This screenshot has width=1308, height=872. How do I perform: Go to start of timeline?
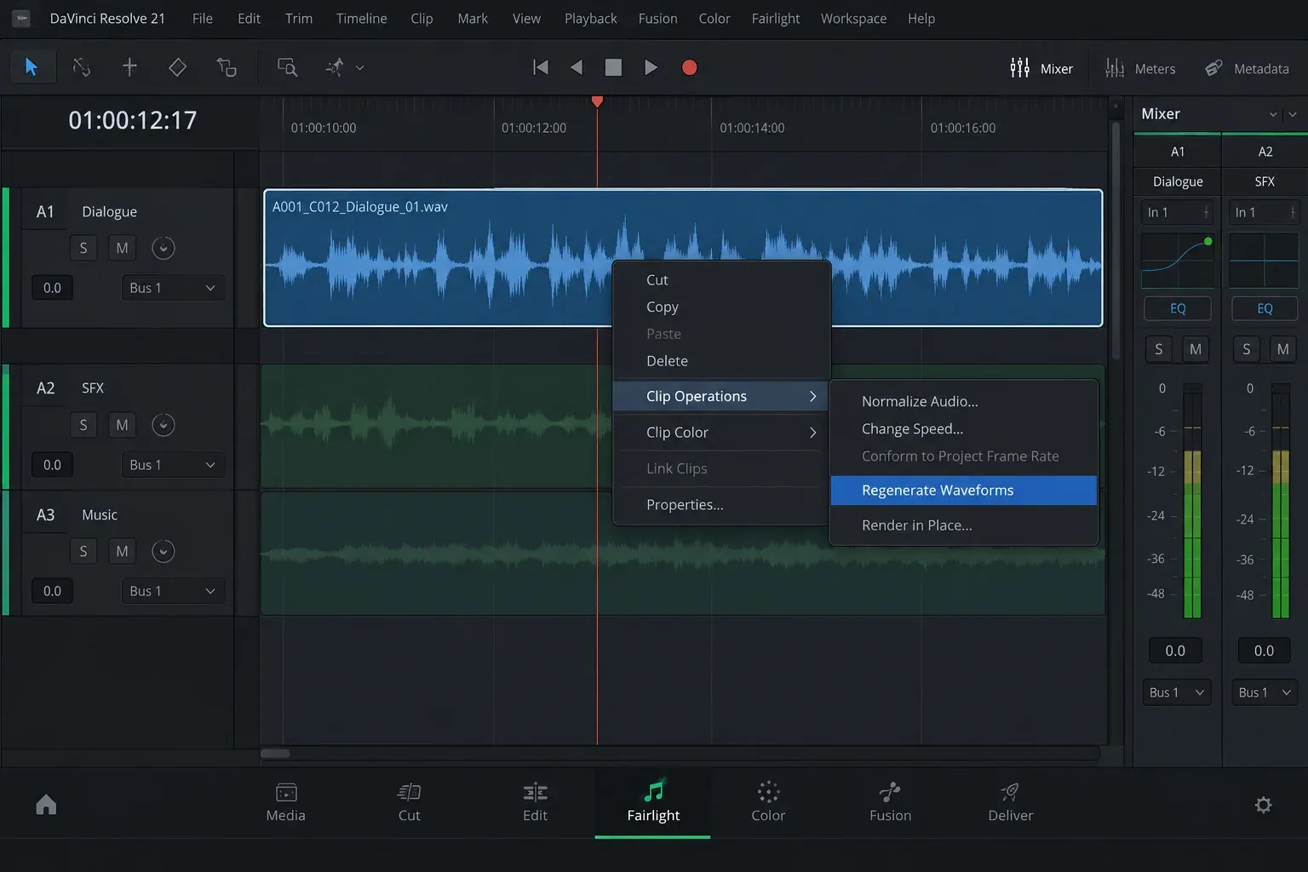coord(541,67)
